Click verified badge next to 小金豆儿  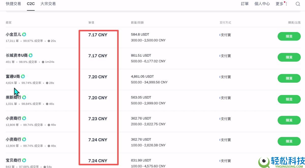click(24, 34)
